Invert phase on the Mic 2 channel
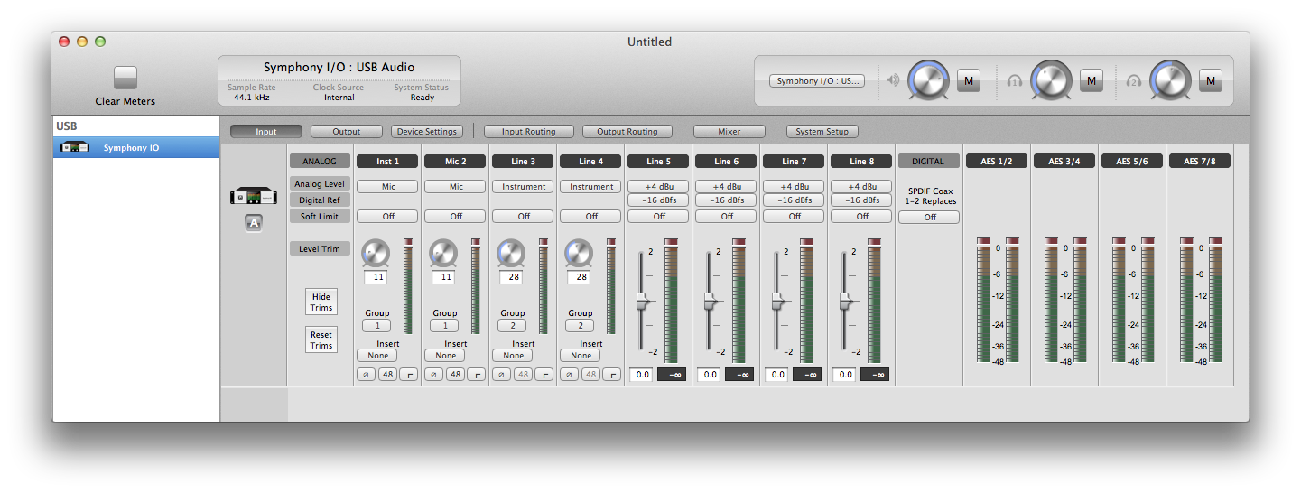 [x=433, y=374]
